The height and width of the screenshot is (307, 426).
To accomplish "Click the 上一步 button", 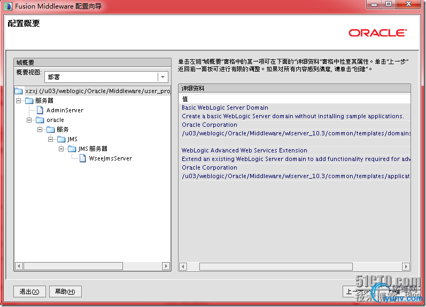I will click(359, 292).
